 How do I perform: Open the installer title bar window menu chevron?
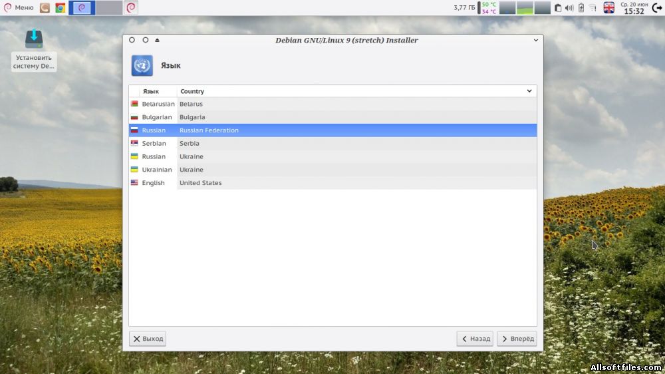click(535, 41)
